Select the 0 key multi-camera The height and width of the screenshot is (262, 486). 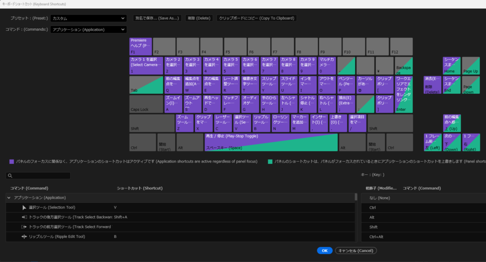click(327, 65)
